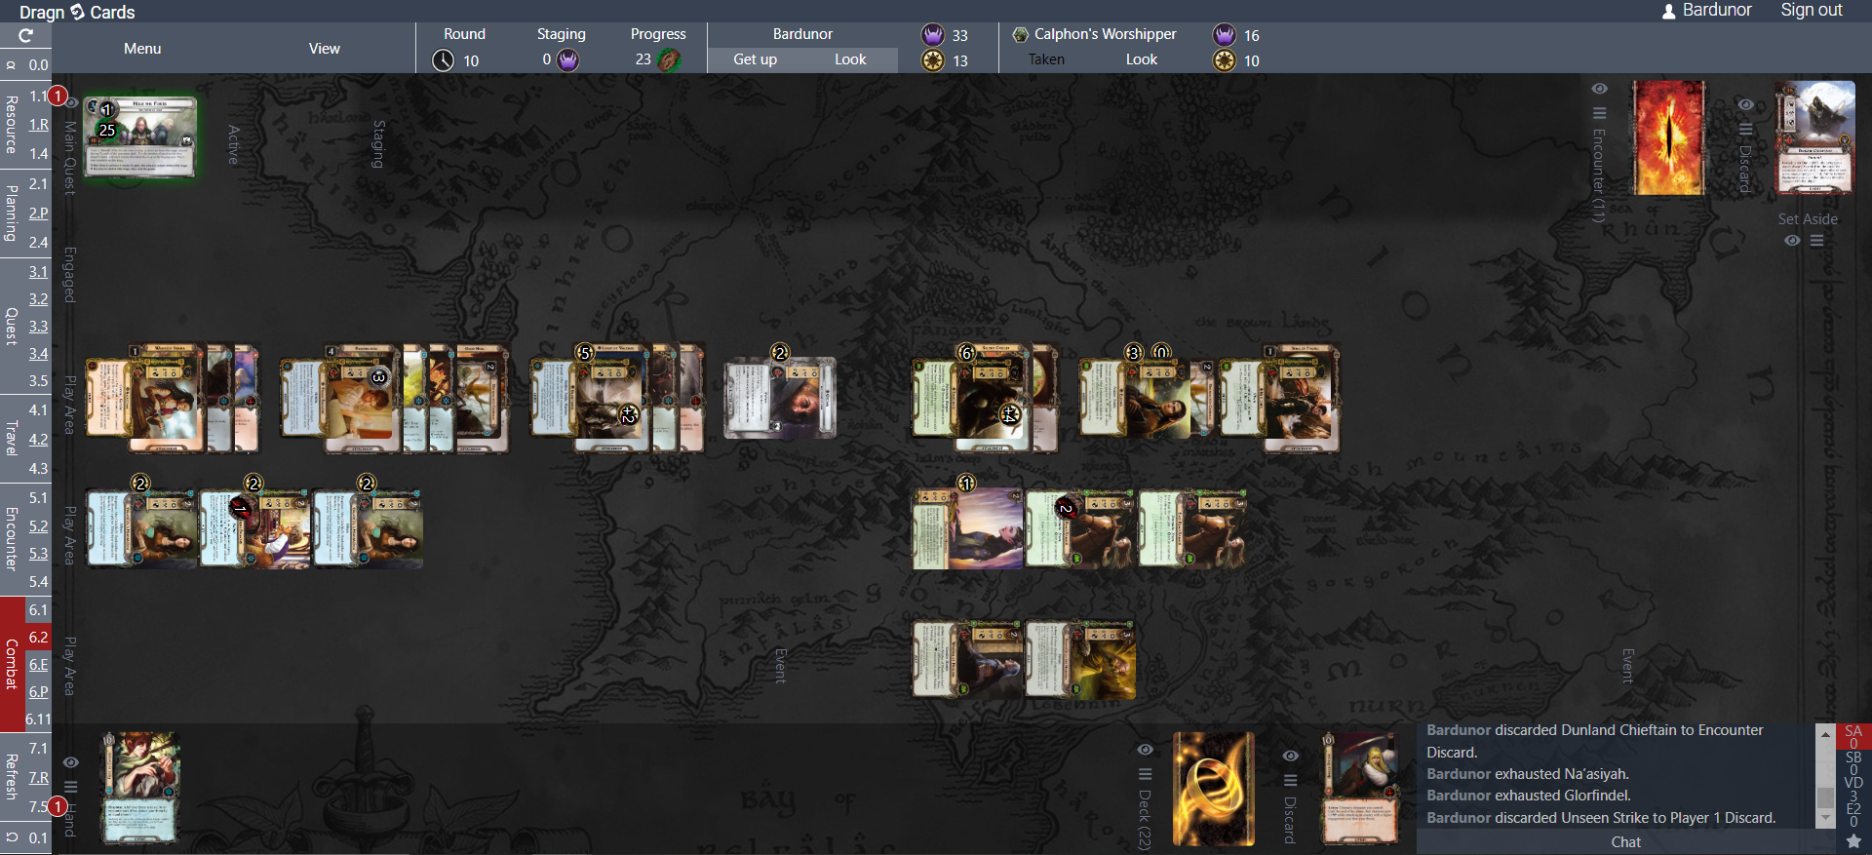
Task: Select the Planning phase tab
Action: [12, 213]
